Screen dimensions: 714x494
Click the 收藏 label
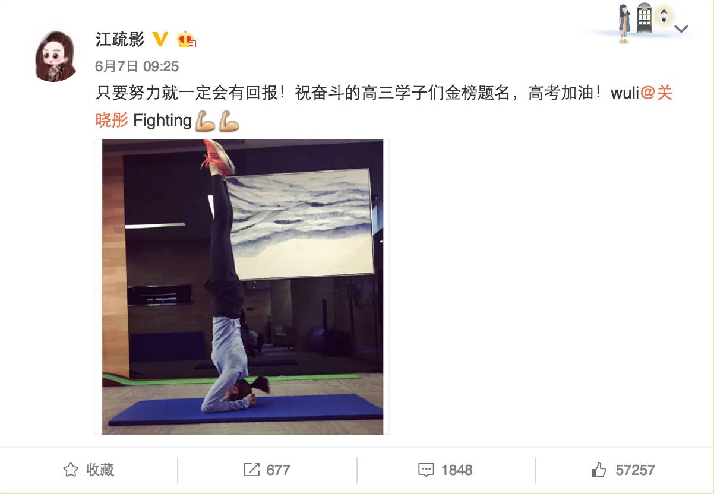point(100,470)
